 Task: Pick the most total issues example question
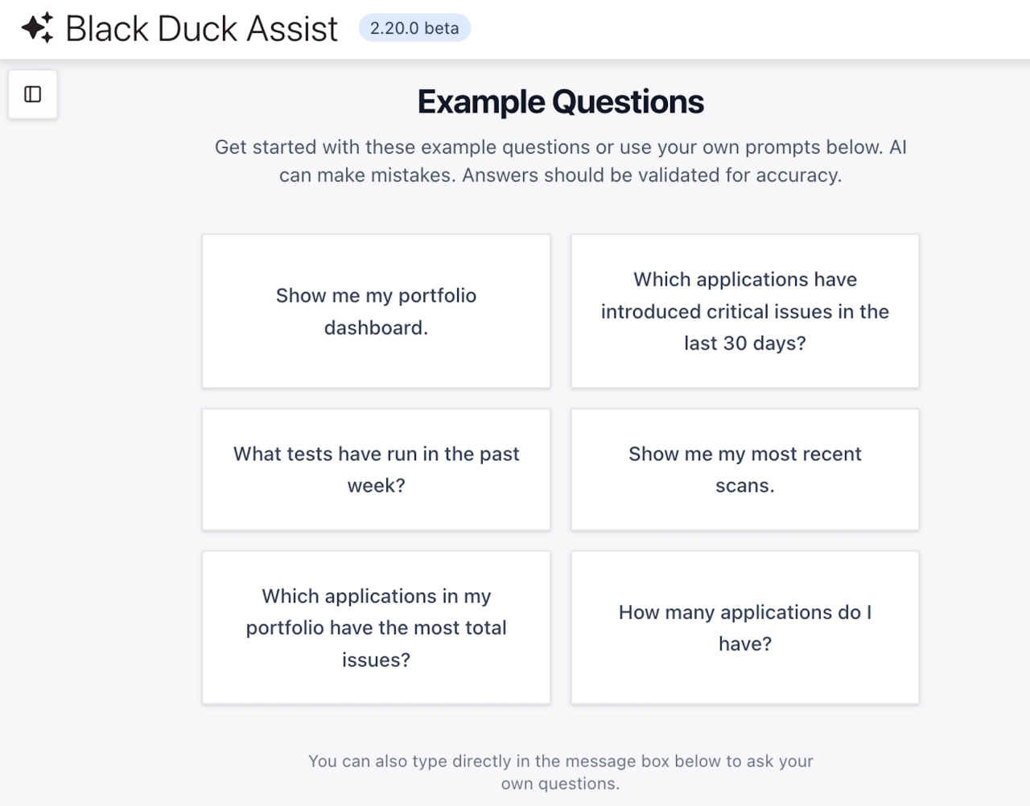[376, 627]
